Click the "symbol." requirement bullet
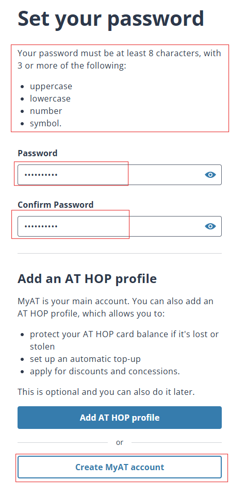246x498 pixels. pos(45,123)
